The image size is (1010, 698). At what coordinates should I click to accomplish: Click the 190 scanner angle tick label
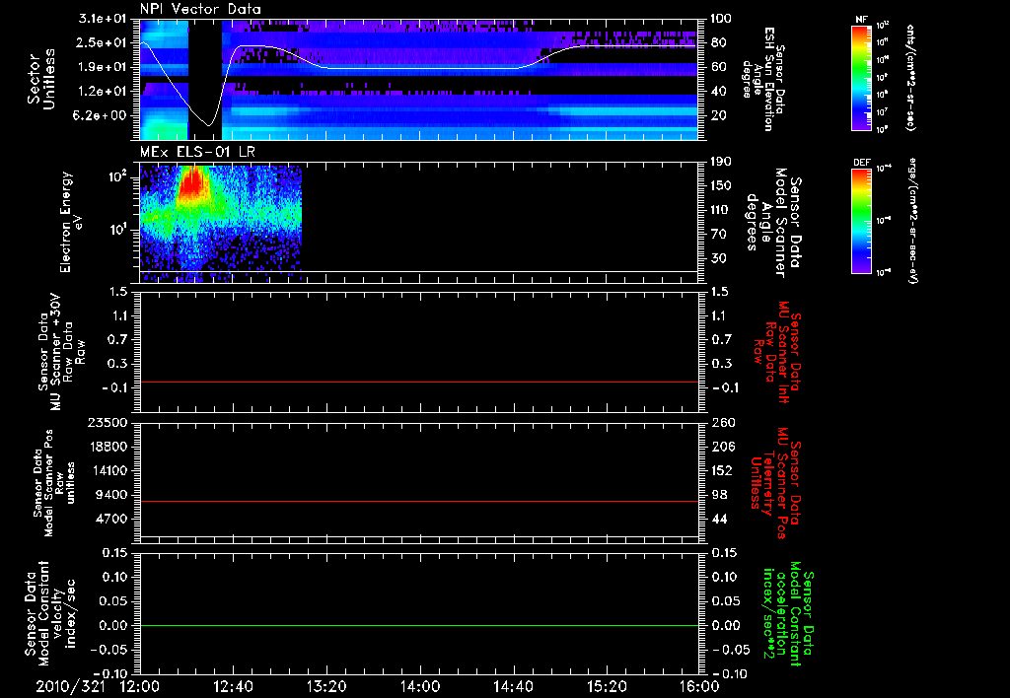(x=721, y=162)
